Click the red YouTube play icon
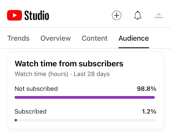171x132 pixels. pyautogui.click(x=14, y=15)
